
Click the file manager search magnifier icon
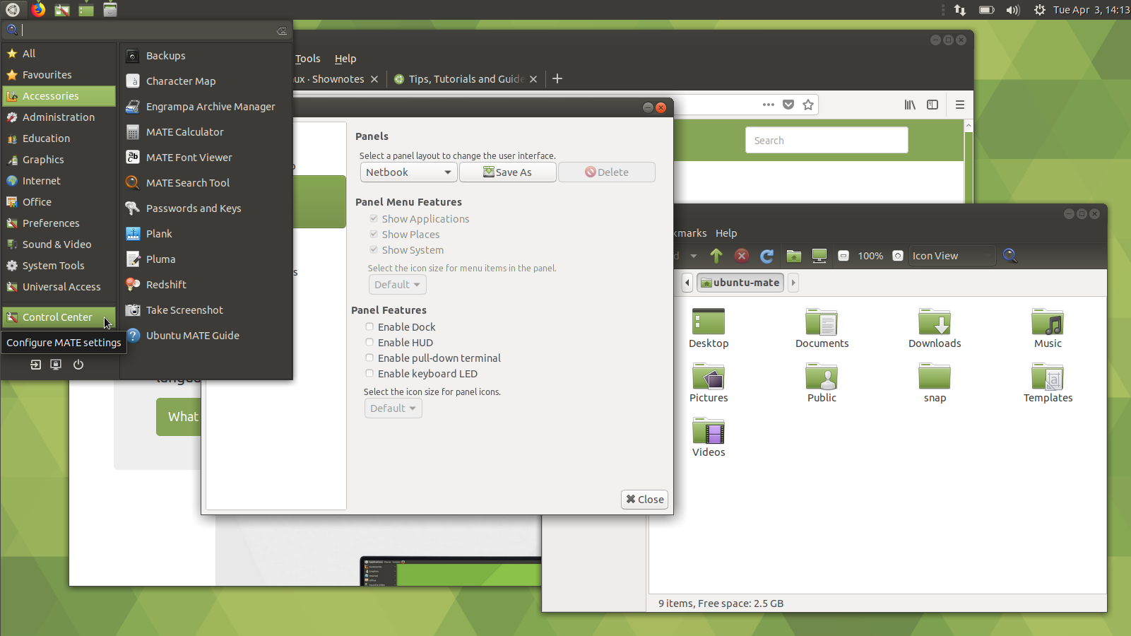point(1010,256)
